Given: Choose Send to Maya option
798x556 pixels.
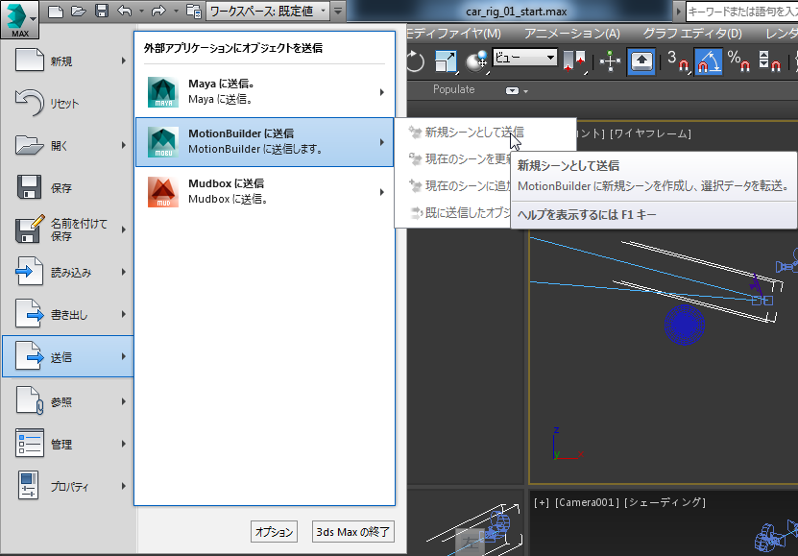Looking at the screenshot, I should (264, 92).
